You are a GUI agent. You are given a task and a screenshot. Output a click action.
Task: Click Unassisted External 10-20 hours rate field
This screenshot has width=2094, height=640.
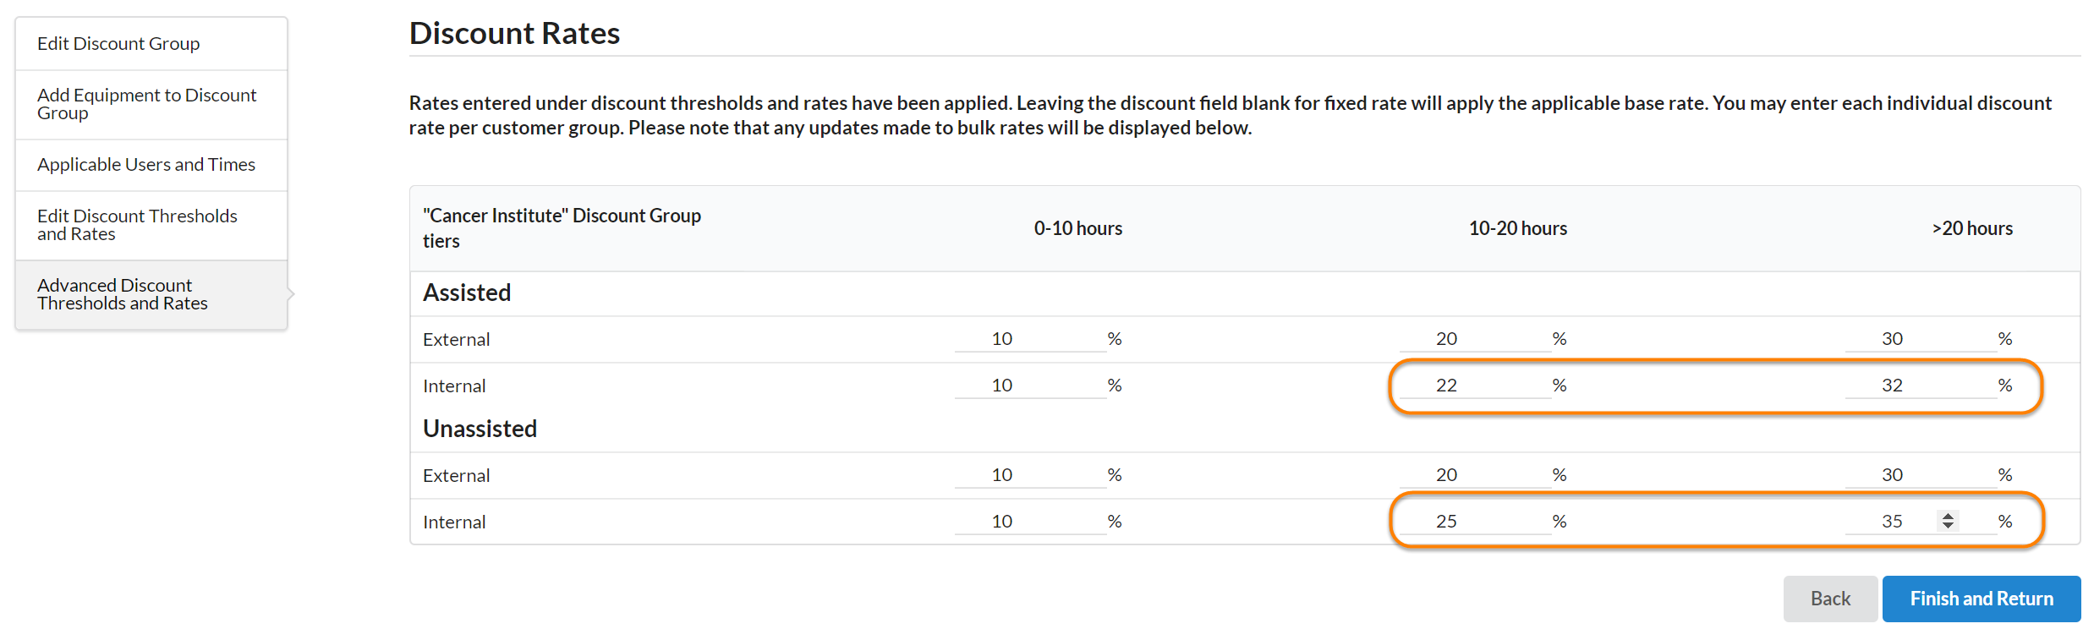1474,475
